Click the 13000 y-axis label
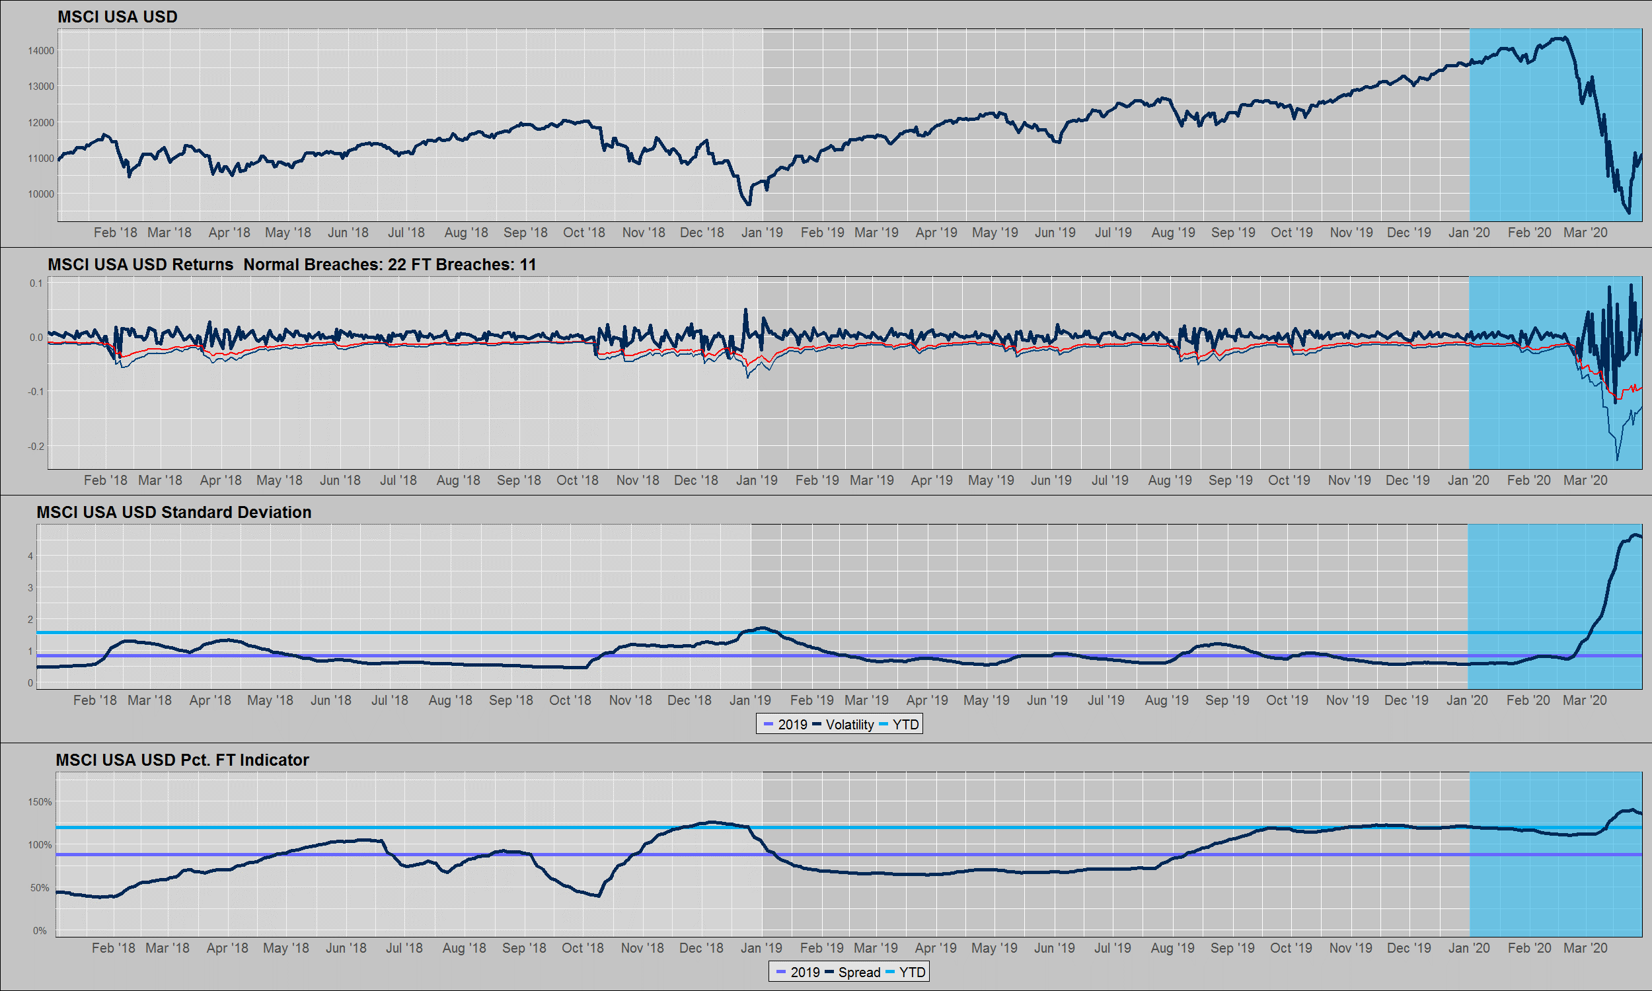 coord(41,87)
